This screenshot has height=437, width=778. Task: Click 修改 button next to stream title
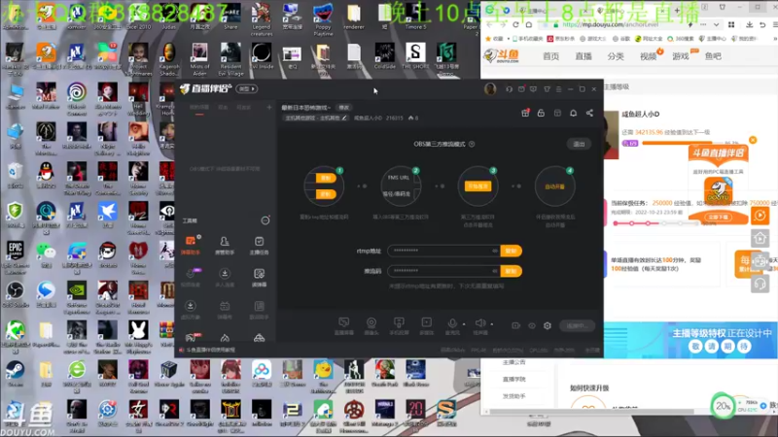coord(344,108)
